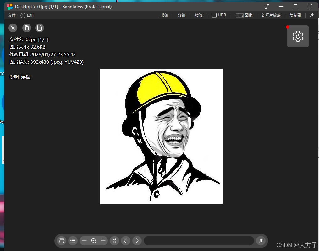
Task: Go to the next image
Action: coord(137,241)
